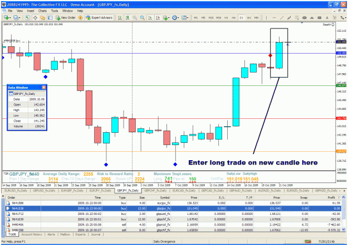The image size is (348, 245).
Task: Switch to the Account History tab
Action: (32, 234)
